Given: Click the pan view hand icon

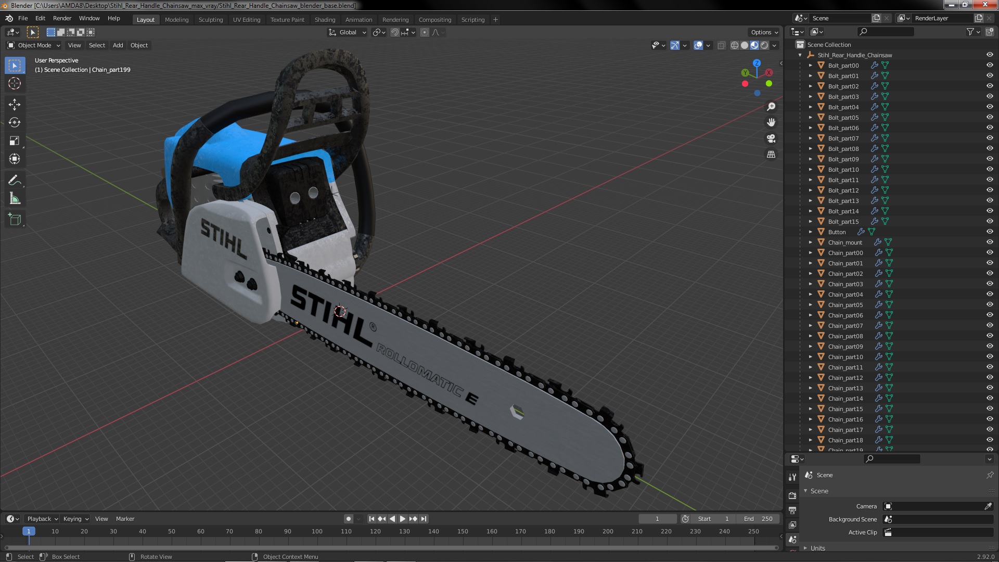Looking at the screenshot, I should point(771,122).
